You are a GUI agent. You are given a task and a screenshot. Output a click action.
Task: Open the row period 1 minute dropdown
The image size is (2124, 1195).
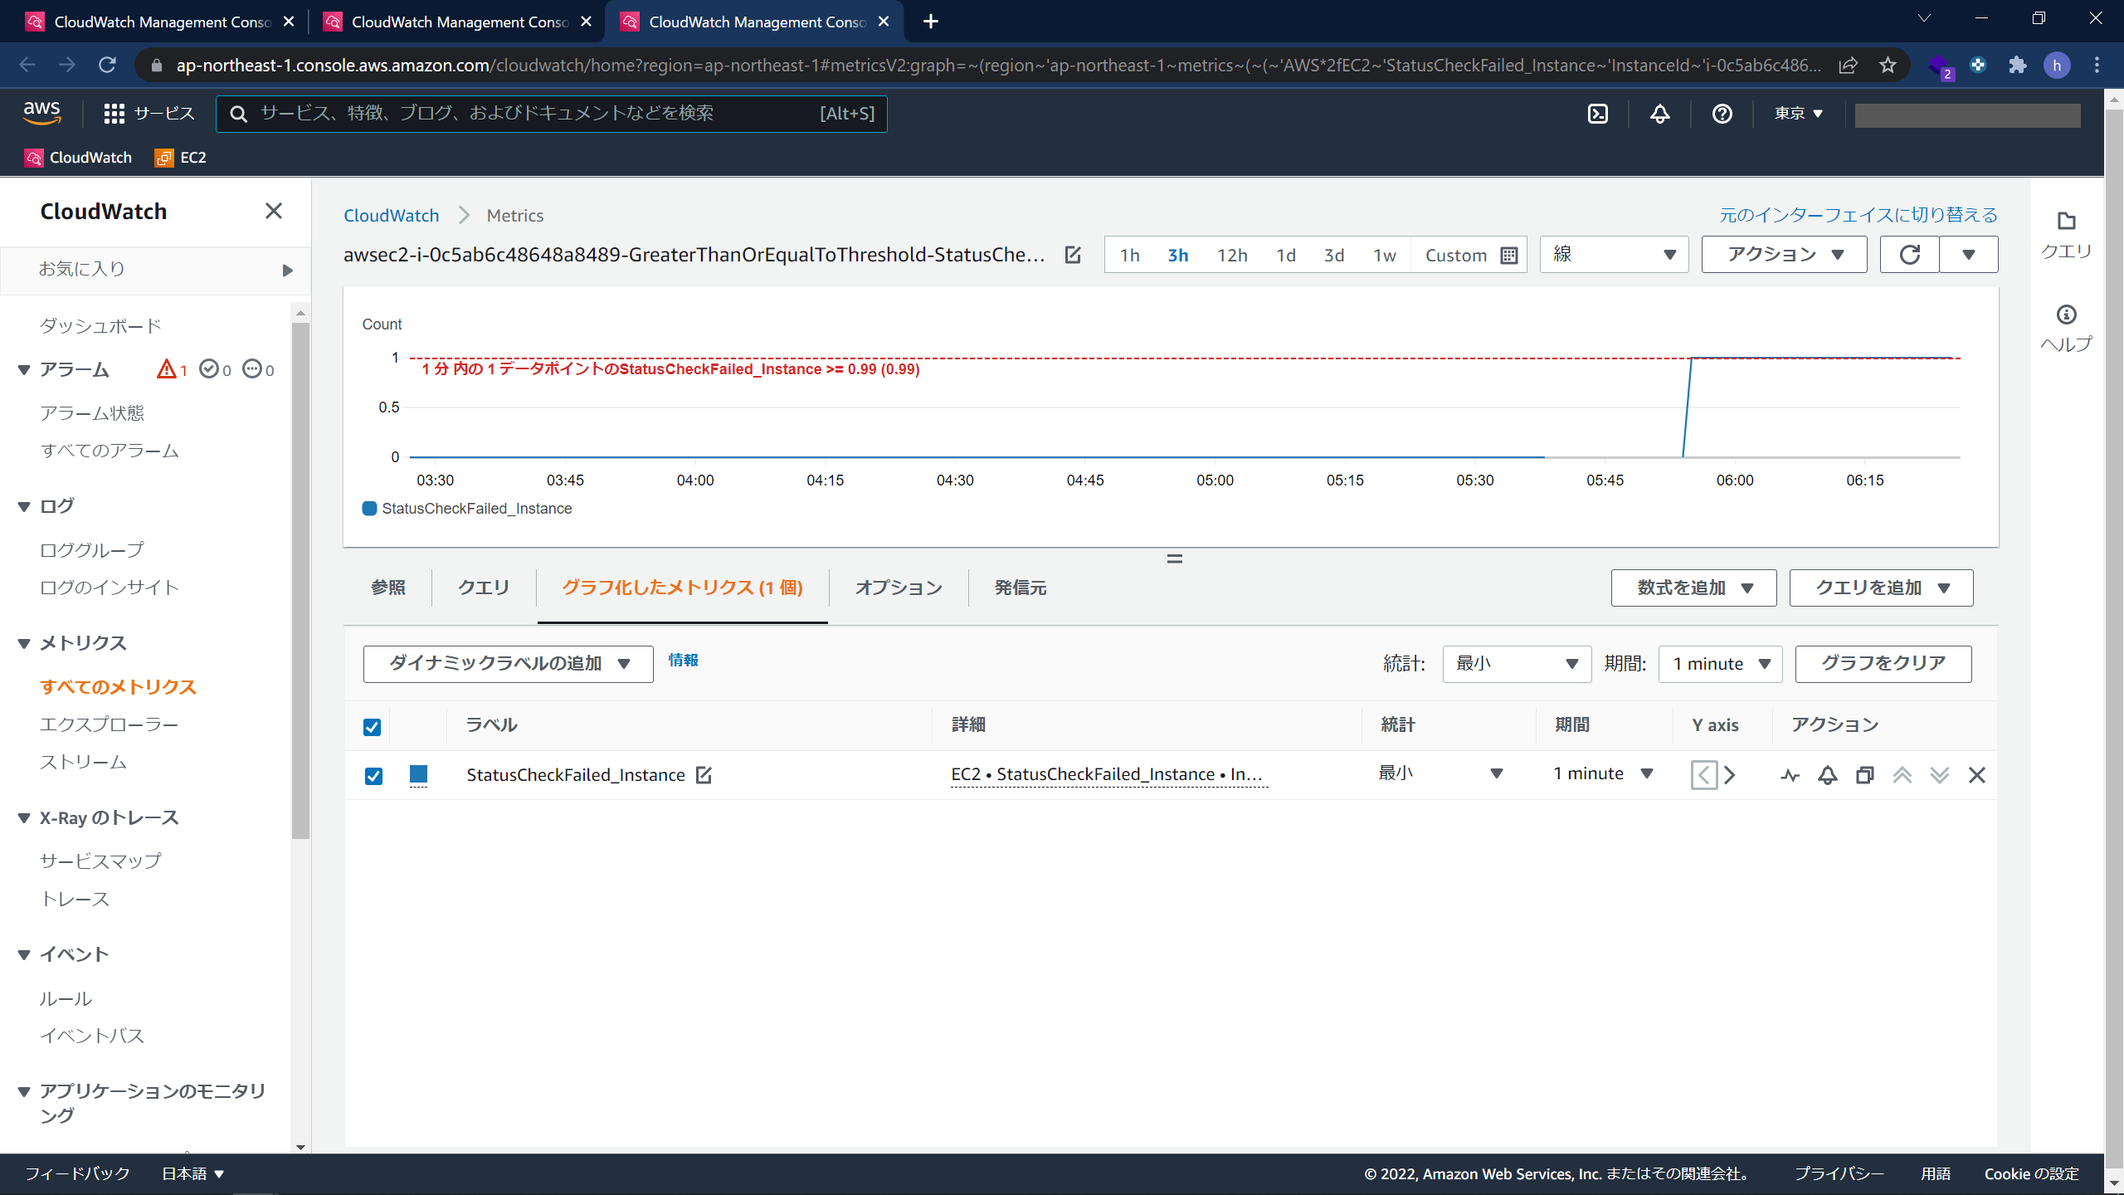coord(1603,773)
